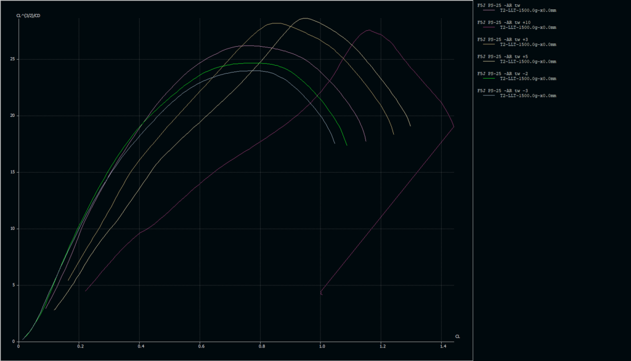Click the CL x-axis title label
The height and width of the screenshot is (361, 631).
pos(457,336)
